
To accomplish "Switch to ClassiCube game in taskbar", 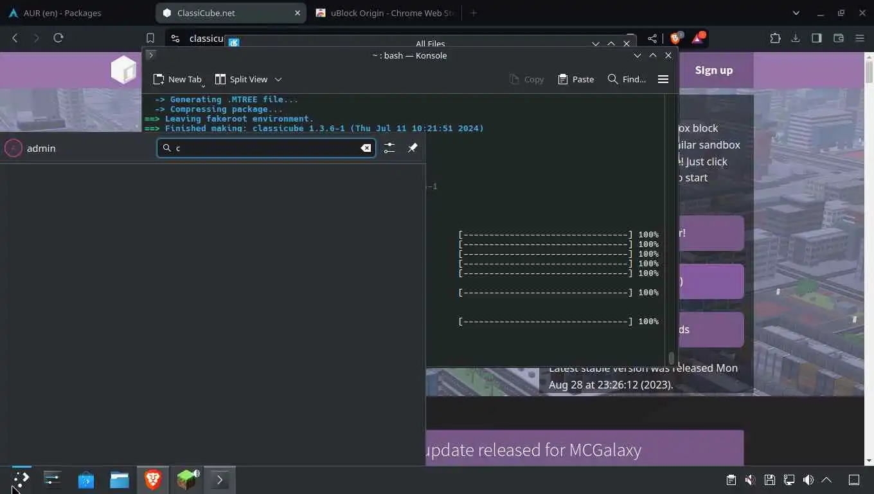I will click(186, 480).
